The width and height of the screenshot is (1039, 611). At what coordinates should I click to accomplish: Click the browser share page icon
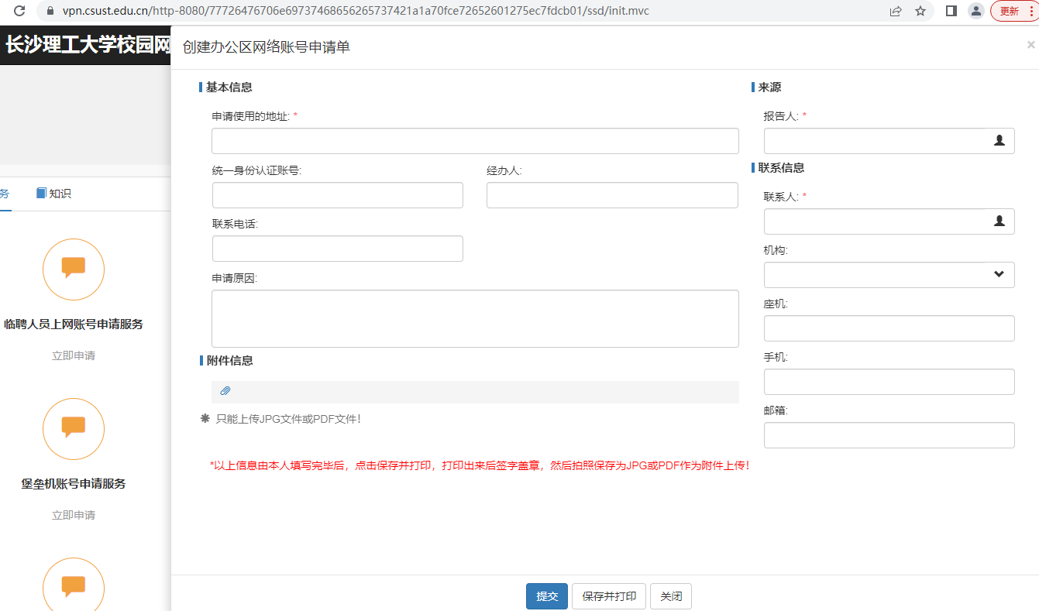pyautogui.click(x=896, y=11)
